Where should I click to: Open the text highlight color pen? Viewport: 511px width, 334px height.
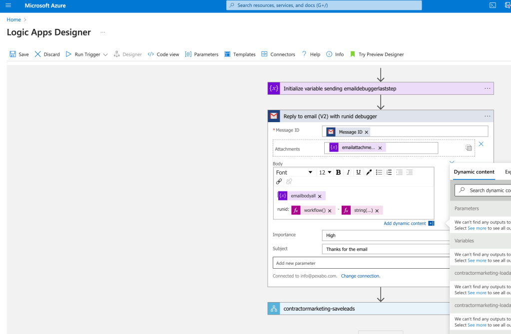tap(369, 172)
